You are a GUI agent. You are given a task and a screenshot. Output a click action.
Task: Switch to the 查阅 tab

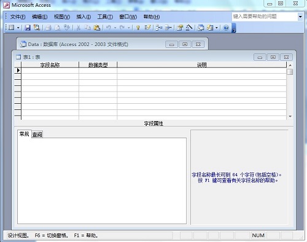click(37, 135)
